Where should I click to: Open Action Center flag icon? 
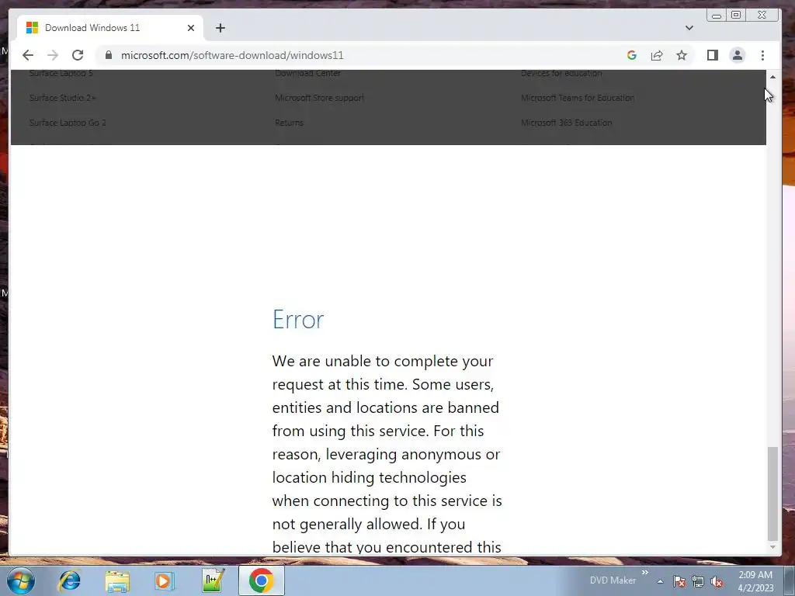pos(679,581)
